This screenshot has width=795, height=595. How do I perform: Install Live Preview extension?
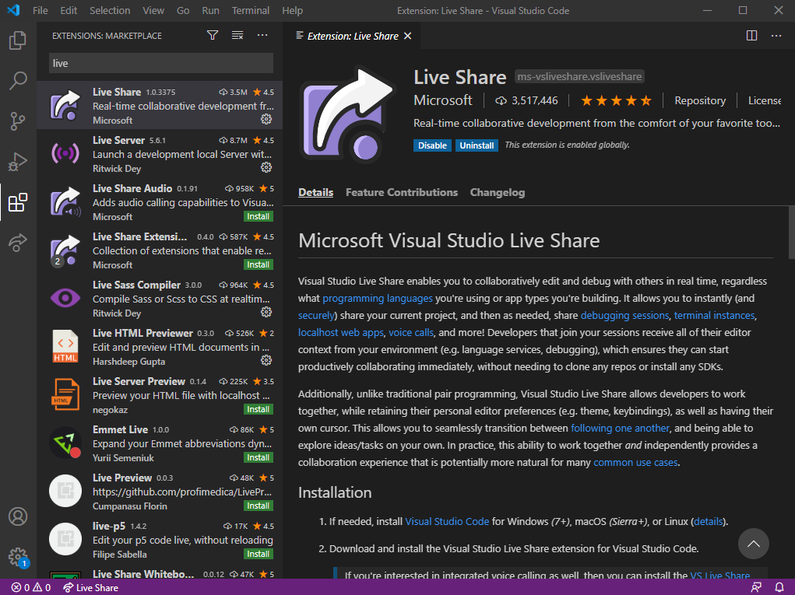[x=258, y=506]
